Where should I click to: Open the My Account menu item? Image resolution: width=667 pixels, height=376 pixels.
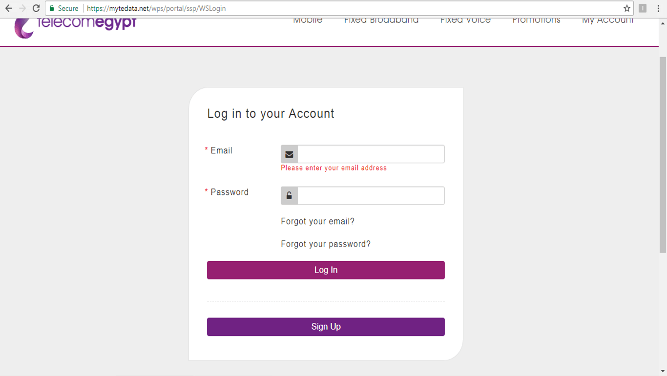coord(607,21)
